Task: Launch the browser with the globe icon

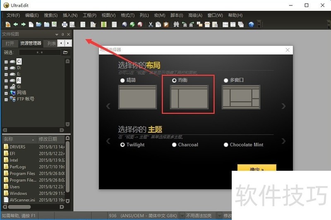Action: (251, 24)
